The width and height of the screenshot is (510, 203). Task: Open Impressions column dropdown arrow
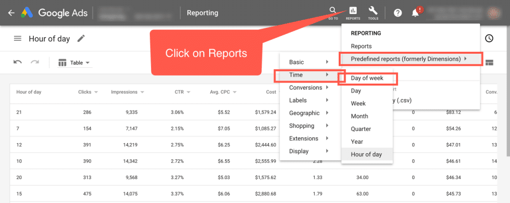coord(142,92)
